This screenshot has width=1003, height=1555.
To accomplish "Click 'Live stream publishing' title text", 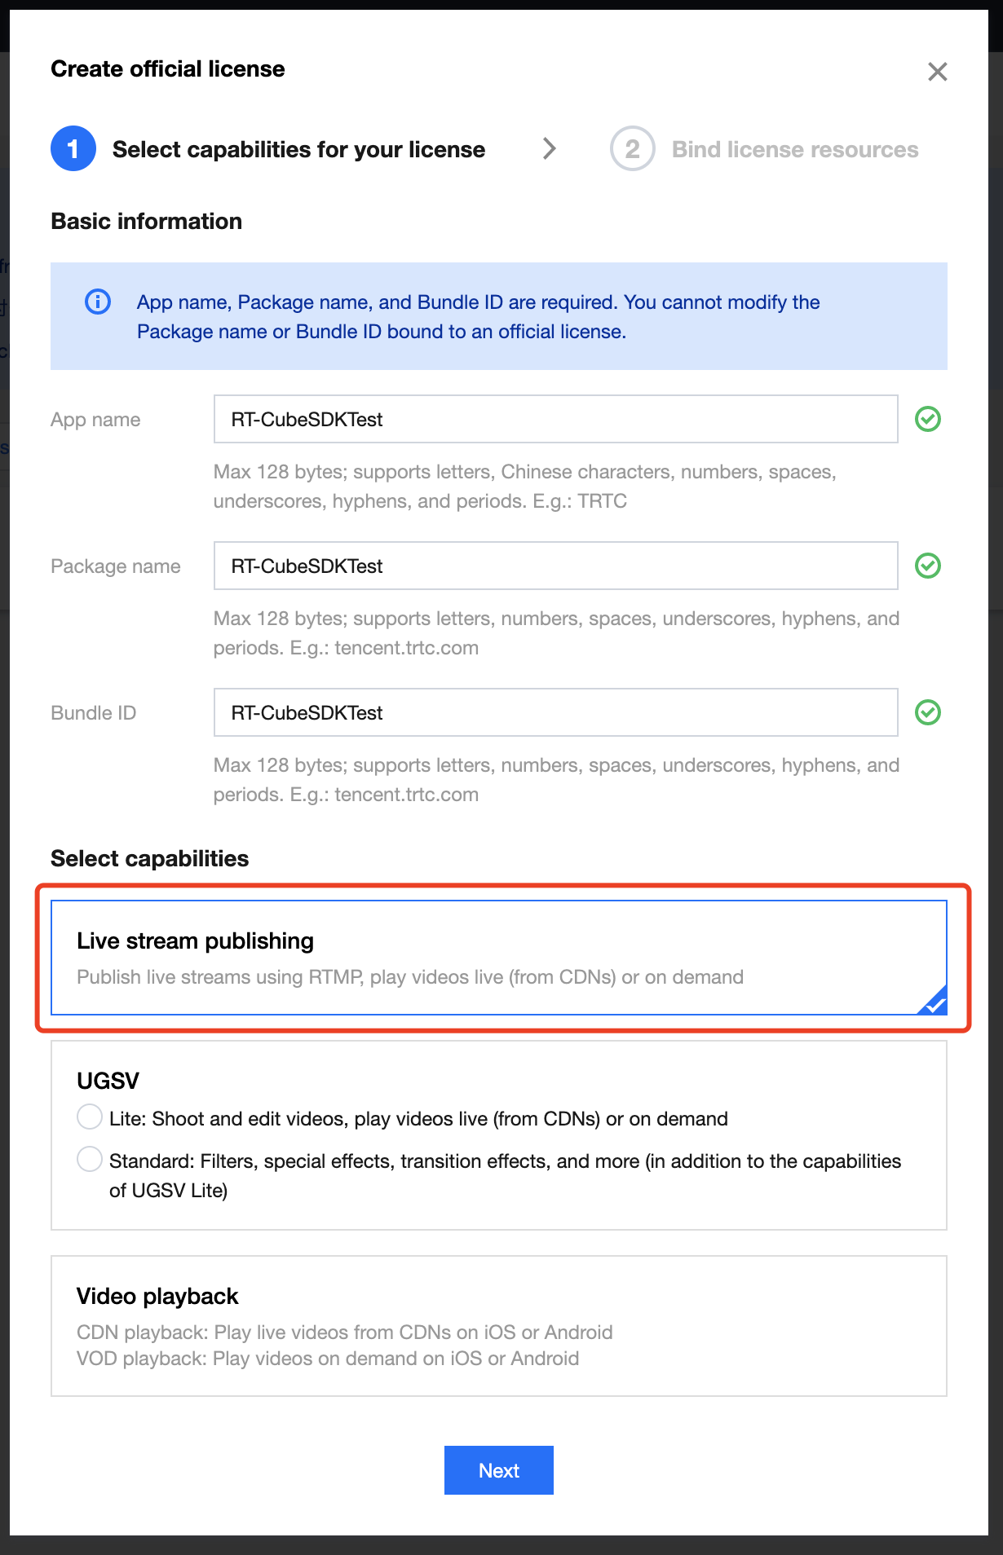I will pos(196,940).
